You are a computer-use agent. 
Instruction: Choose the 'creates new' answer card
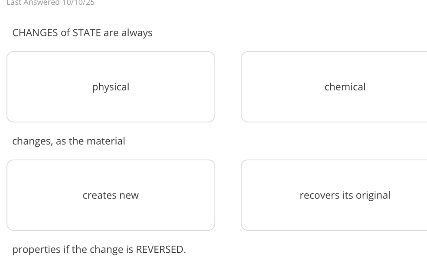[111, 195]
